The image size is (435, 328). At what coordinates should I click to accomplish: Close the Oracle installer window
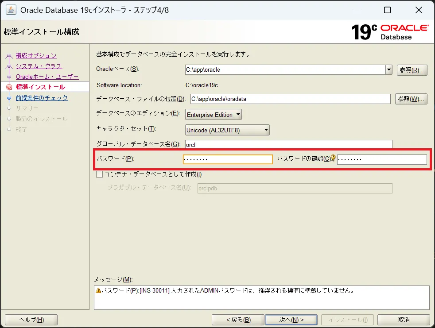419,10
